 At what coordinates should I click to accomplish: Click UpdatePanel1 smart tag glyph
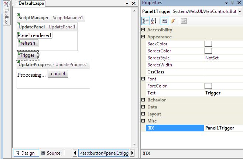point(18,24)
